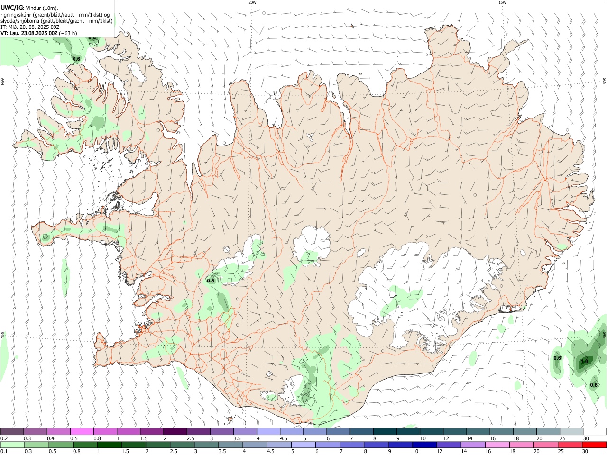Click the 0.6 label near the Westfjords

[x=76, y=59]
